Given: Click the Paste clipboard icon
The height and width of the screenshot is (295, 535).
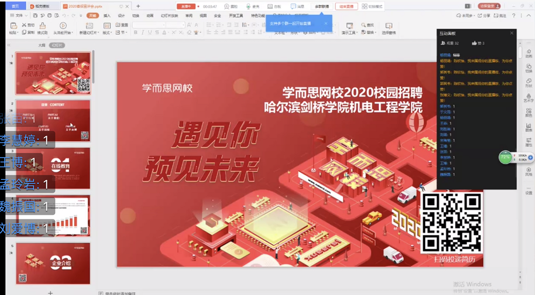Looking at the screenshot, I should pos(13,26).
